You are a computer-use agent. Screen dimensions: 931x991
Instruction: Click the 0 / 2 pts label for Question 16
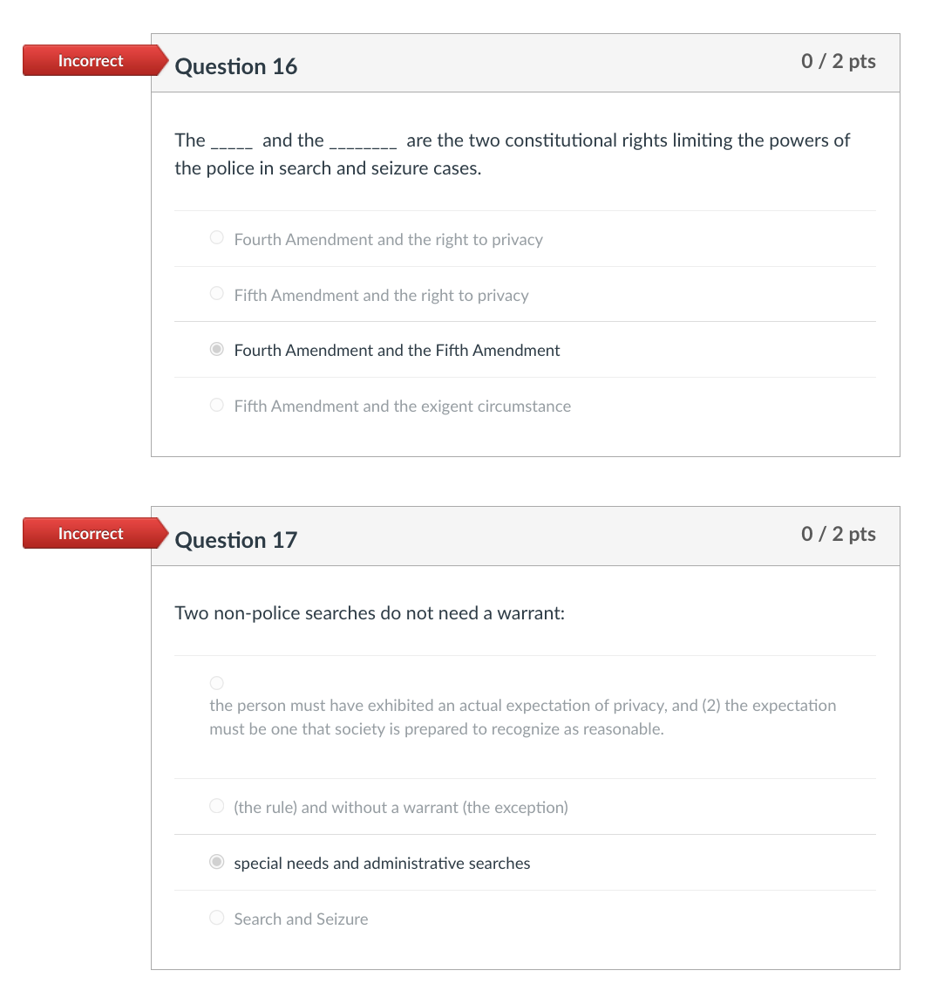coord(838,61)
